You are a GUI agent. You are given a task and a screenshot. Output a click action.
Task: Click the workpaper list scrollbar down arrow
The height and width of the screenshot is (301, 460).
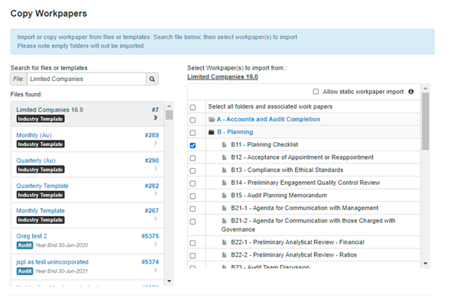pos(426,264)
